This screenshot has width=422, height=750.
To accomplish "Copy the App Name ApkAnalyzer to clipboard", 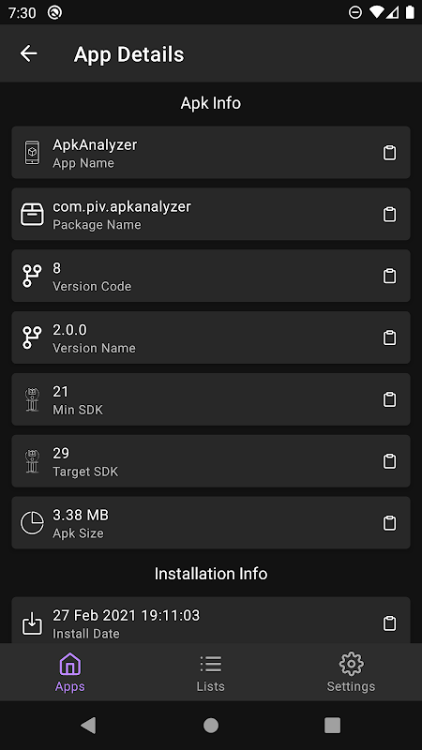I will point(389,153).
